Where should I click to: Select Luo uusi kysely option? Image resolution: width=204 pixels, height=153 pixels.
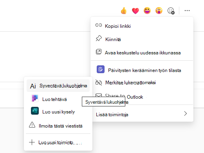pos(58,112)
